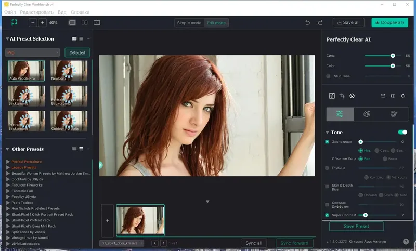Click the Save Preset button
This screenshot has width=416, height=251.
[356, 227]
